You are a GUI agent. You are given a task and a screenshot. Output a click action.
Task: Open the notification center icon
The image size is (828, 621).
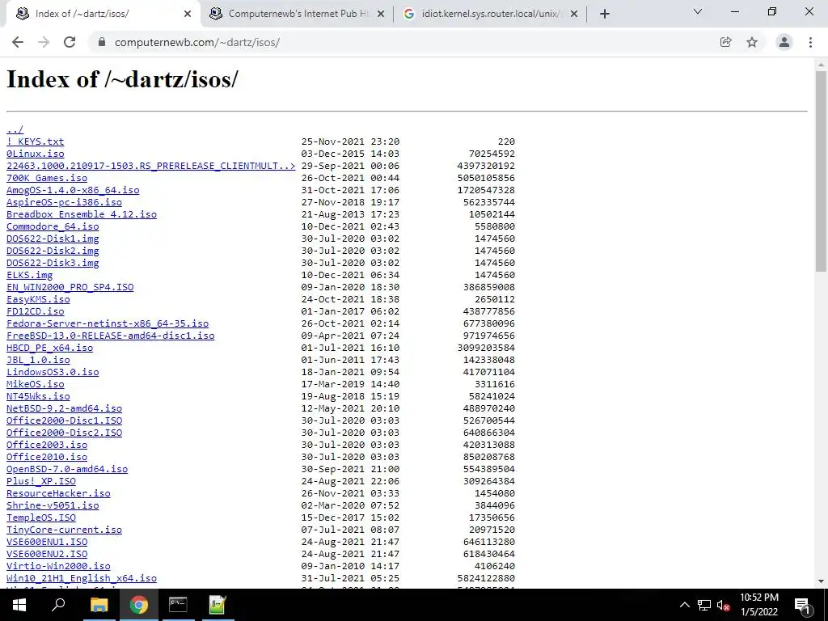803,605
